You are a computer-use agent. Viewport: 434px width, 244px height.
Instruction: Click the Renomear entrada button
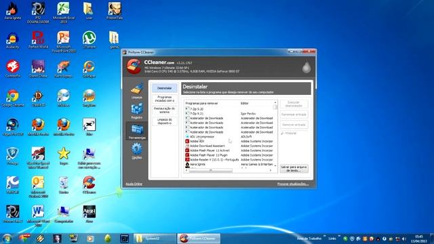pos(294,115)
